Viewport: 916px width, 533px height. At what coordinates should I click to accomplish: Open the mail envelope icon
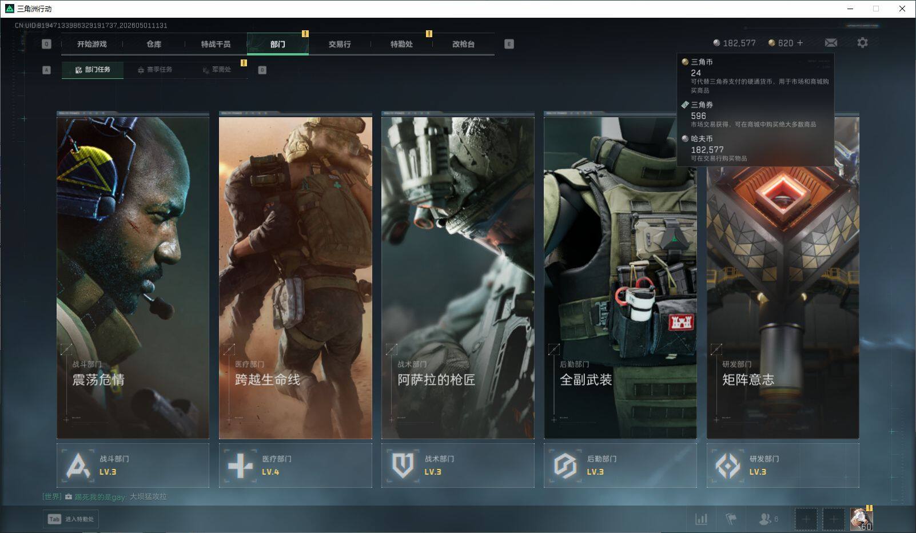(x=831, y=43)
